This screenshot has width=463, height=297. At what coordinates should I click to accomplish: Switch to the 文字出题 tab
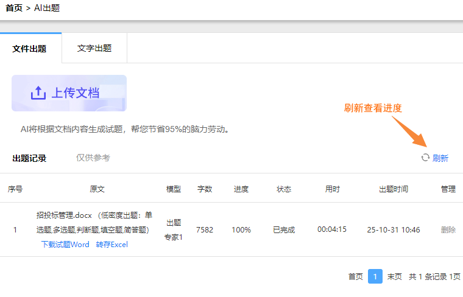94,48
